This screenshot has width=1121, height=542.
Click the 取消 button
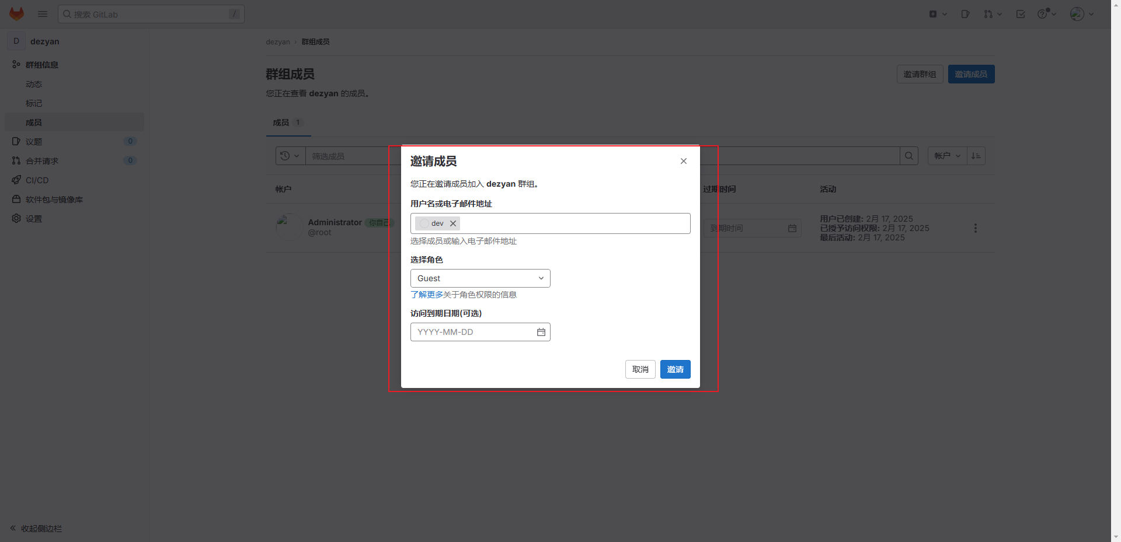click(640, 369)
